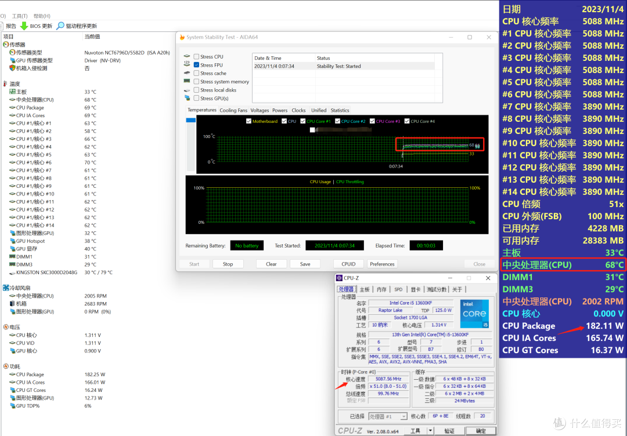Switch to the Cooling Fans tab
627x436 pixels.
(x=233, y=110)
